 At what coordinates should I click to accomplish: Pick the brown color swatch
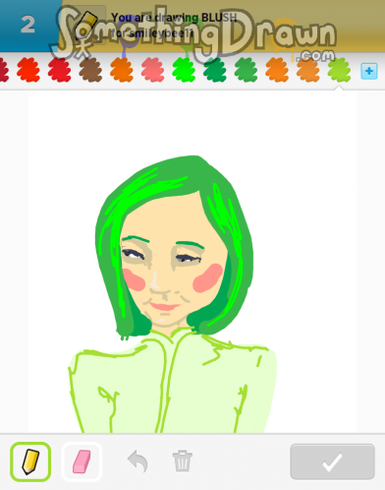click(90, 70)
